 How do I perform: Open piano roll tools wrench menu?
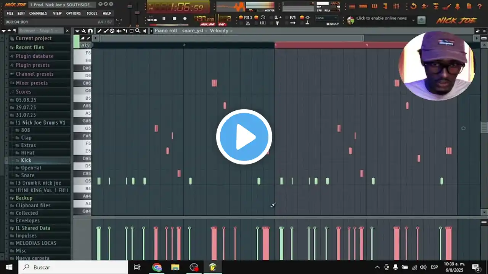[x=84, y=31]
